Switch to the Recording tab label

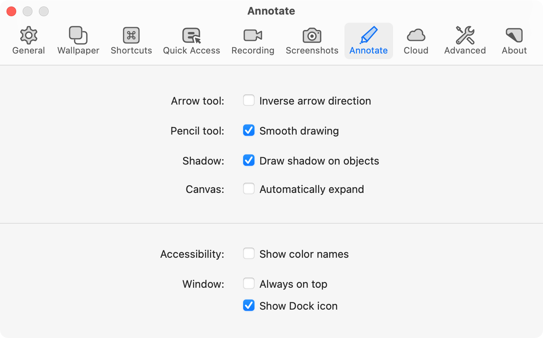click(x=253, y=51)
